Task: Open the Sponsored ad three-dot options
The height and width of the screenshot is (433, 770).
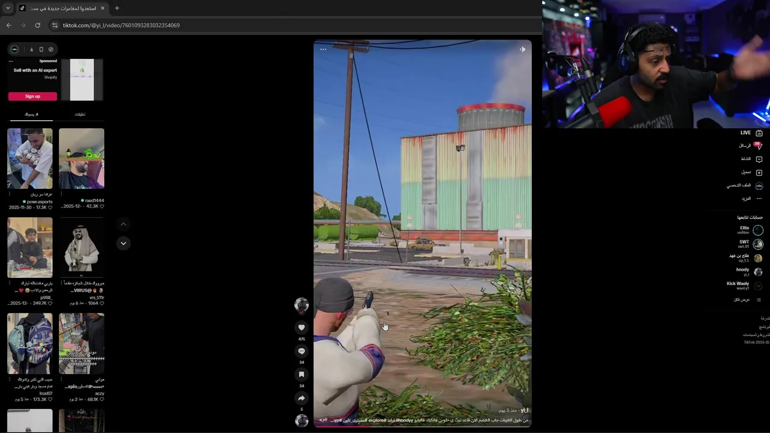Action: pos(10,61)
